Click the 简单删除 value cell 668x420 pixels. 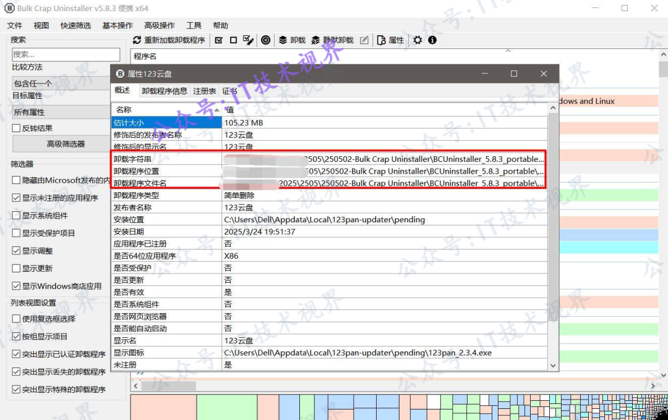click(x=239, y=195)
